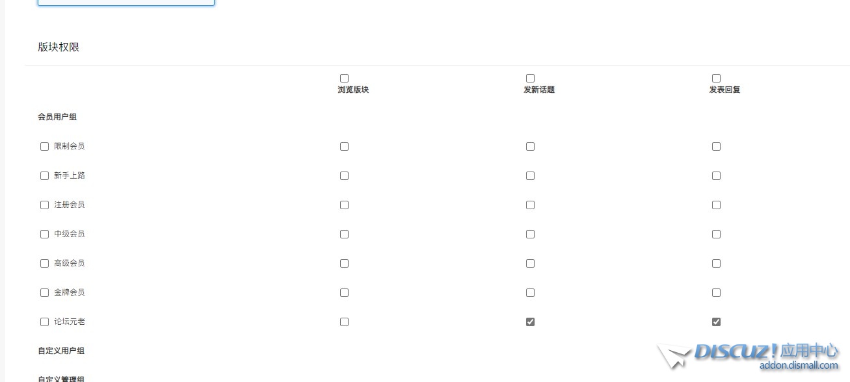Uncheck 发新话题 for 论坛元老
The image size is (850, 382).
coord(530,322)
